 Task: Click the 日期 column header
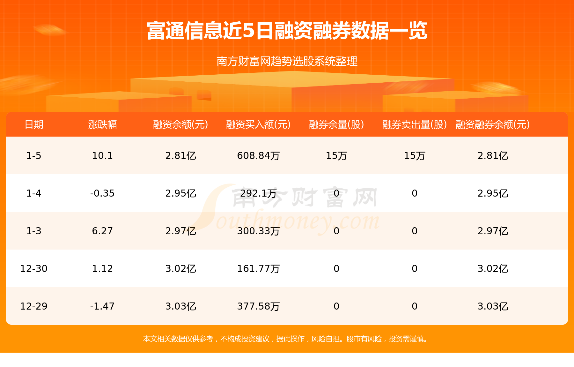34,124
